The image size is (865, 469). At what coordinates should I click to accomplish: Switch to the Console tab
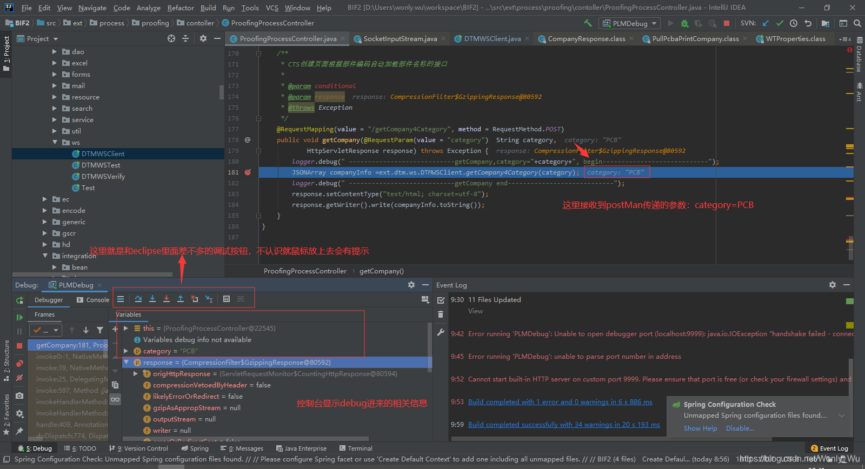click(93, 300)
